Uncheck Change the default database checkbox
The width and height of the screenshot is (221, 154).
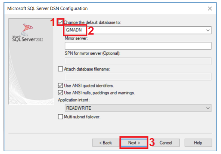[61, 22]
